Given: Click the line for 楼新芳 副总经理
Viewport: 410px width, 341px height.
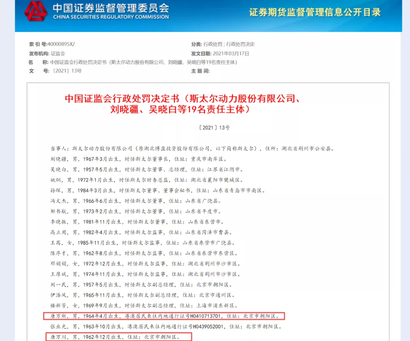Looking at the screenshot, I should click(144, 305).
